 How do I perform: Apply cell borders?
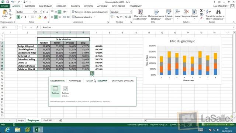32,17
